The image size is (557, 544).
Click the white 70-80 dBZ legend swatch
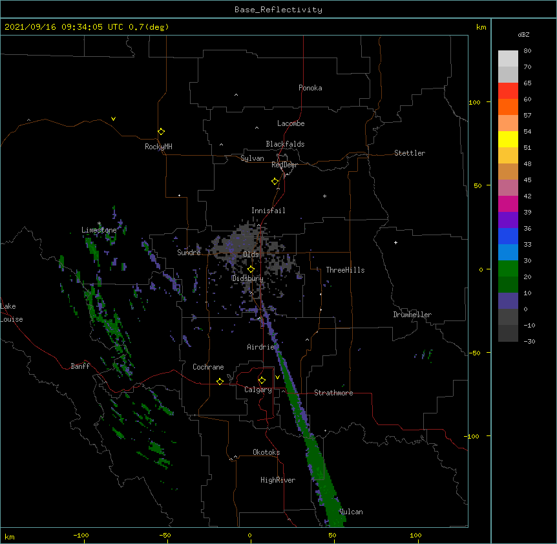pyautogui.click(x=508, y=59)
